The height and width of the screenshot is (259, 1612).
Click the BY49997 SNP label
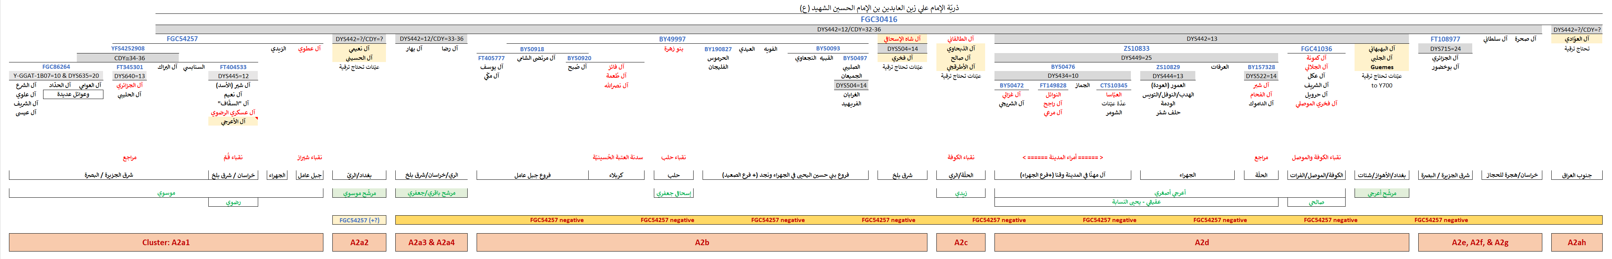coord(672,39)
